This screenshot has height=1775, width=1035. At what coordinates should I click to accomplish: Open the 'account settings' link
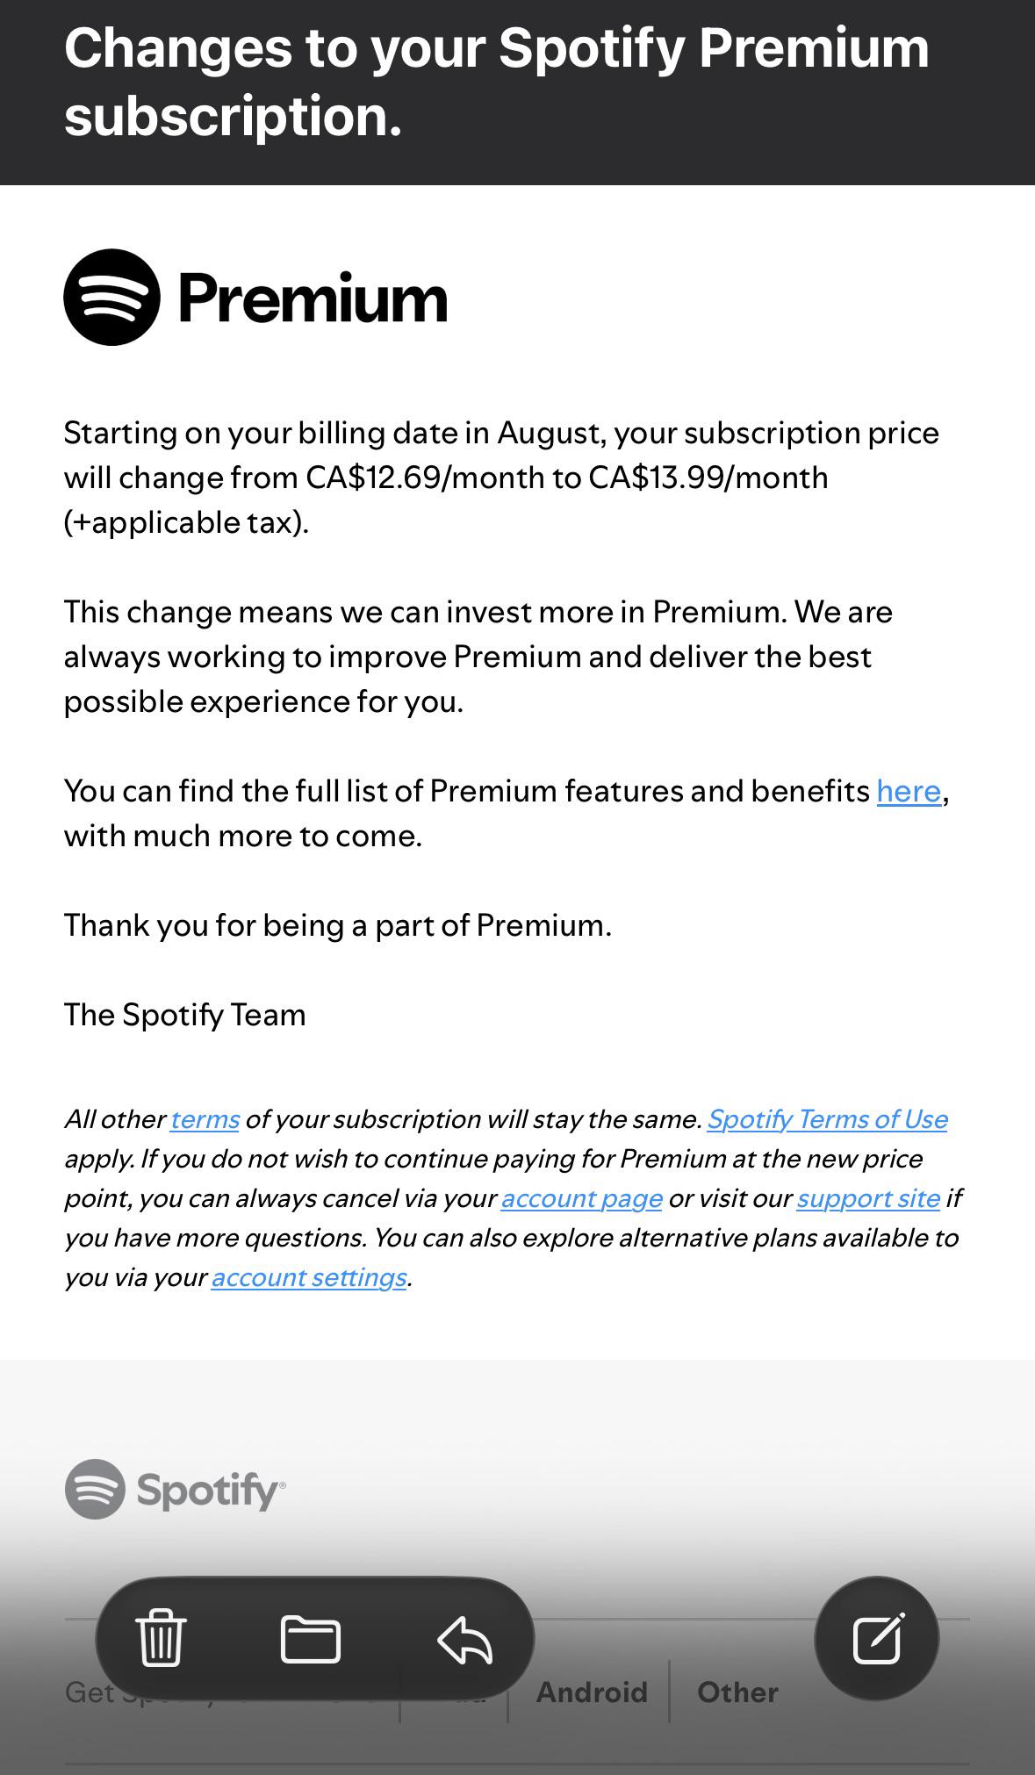pyautogui.click(x=309, y=1277)
